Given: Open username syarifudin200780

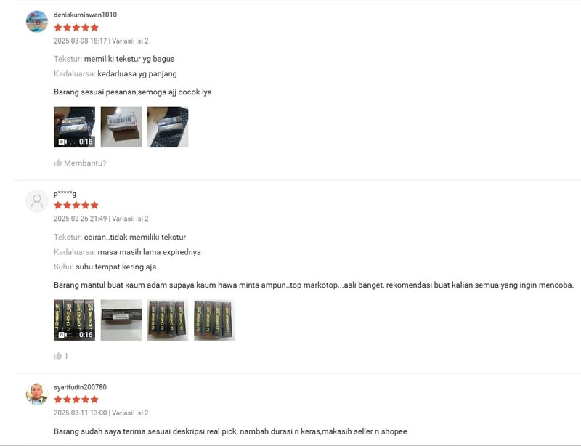Looking at the screenshot, I should pyautogui.click(x=80, y=387).
